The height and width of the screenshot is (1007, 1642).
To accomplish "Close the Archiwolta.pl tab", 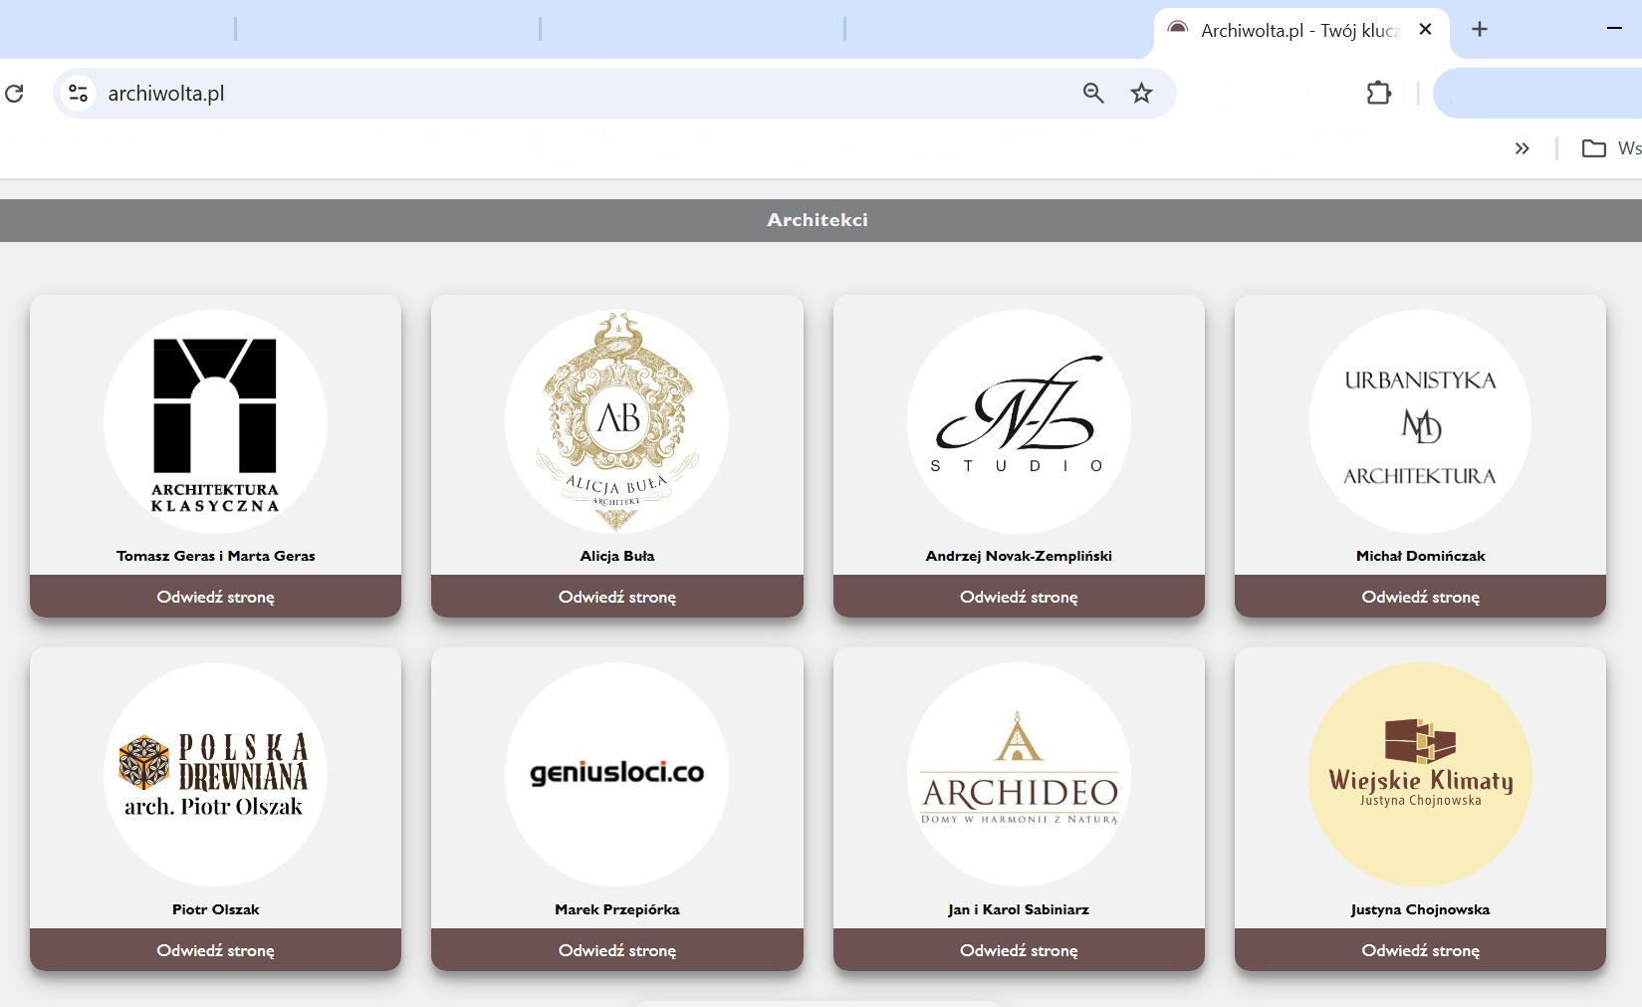I will (x=1425, y=30).
